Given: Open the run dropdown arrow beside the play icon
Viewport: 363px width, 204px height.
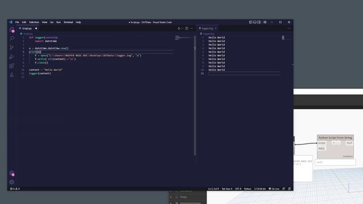Looking at the screenshot, I should coord(182,28).
